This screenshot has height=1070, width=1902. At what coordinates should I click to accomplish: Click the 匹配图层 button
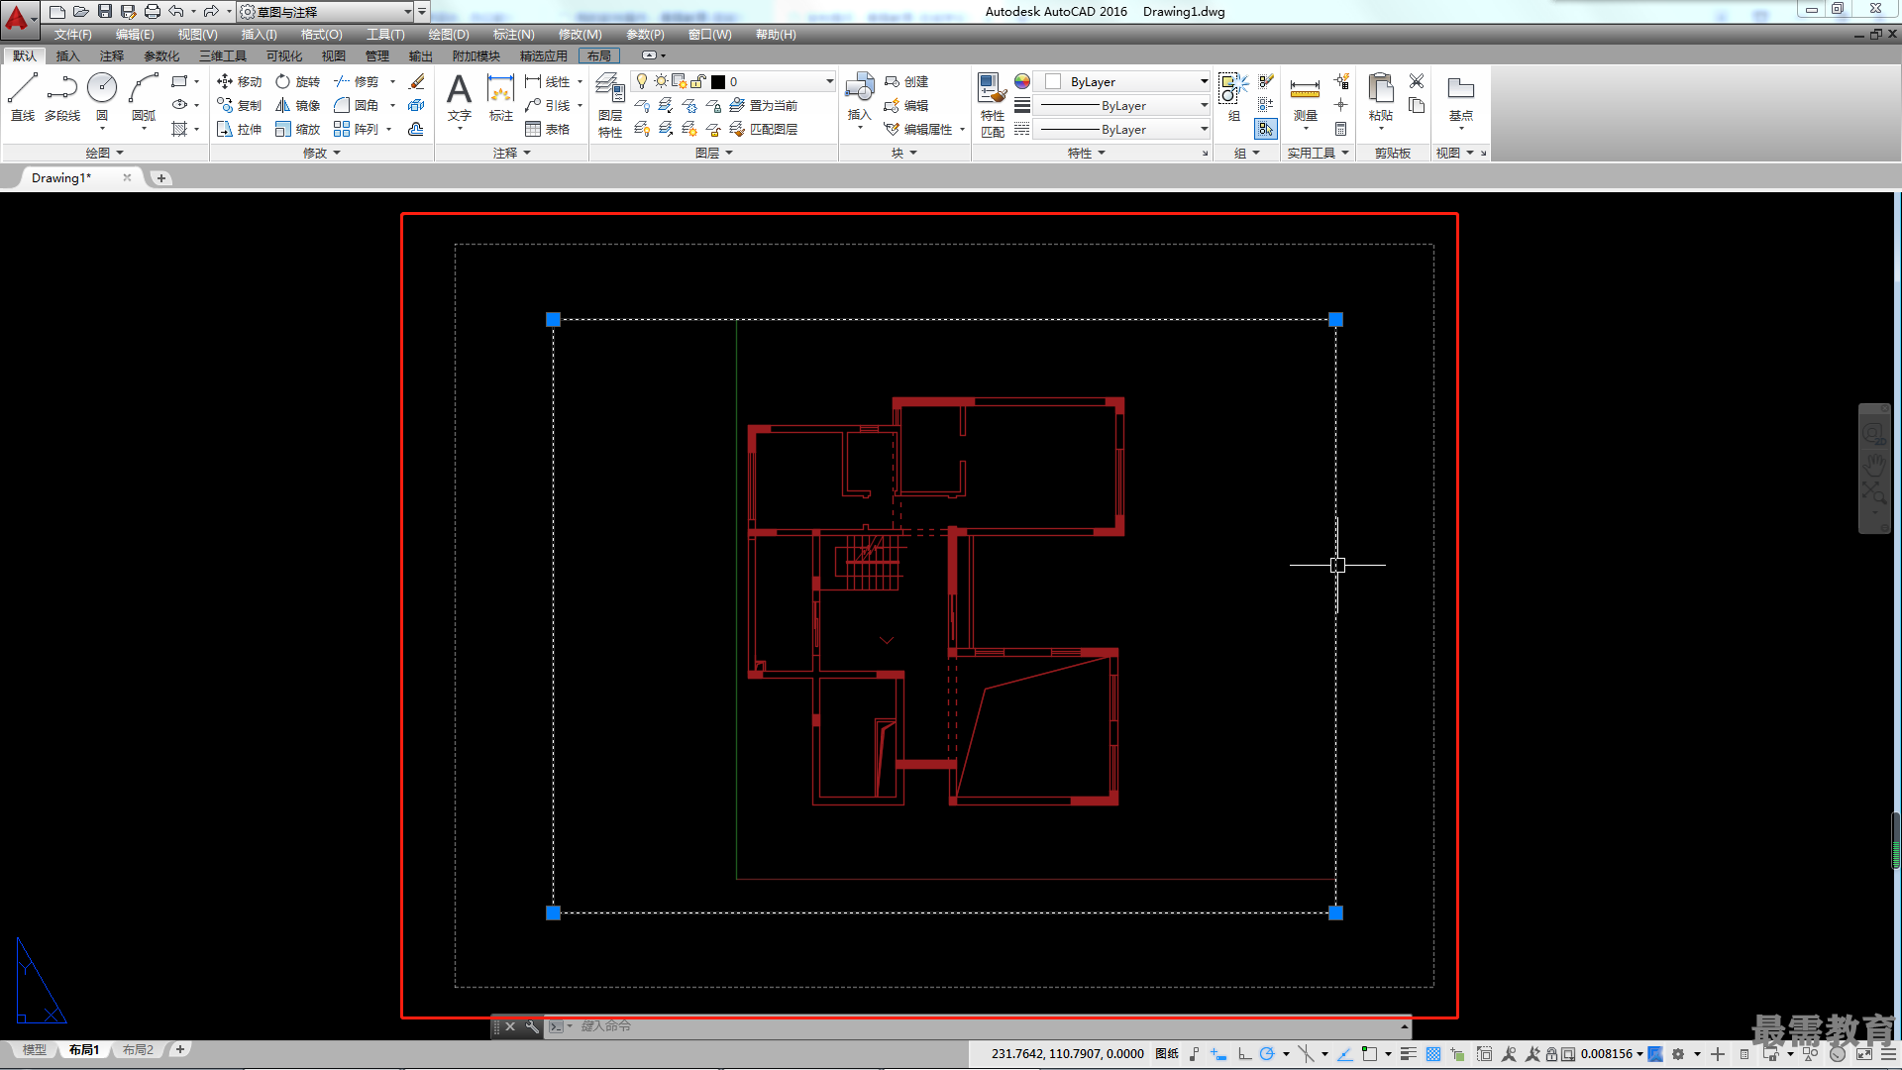(763, 129)
